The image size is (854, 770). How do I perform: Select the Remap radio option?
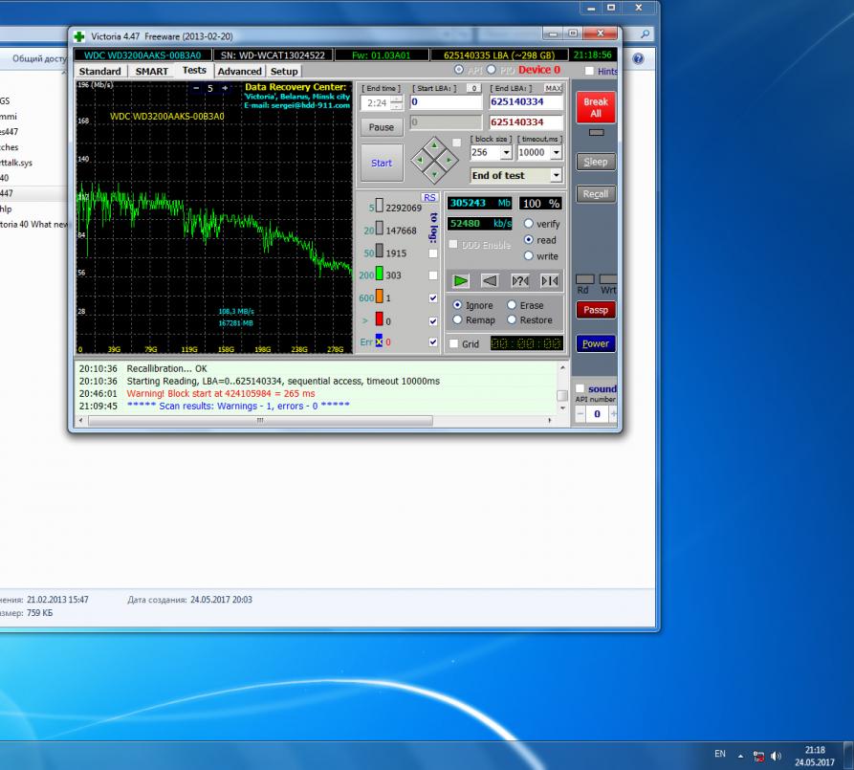click(x=457, y=319)
